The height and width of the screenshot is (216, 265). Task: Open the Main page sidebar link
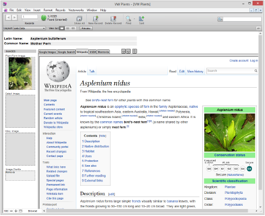pos(50,100)
